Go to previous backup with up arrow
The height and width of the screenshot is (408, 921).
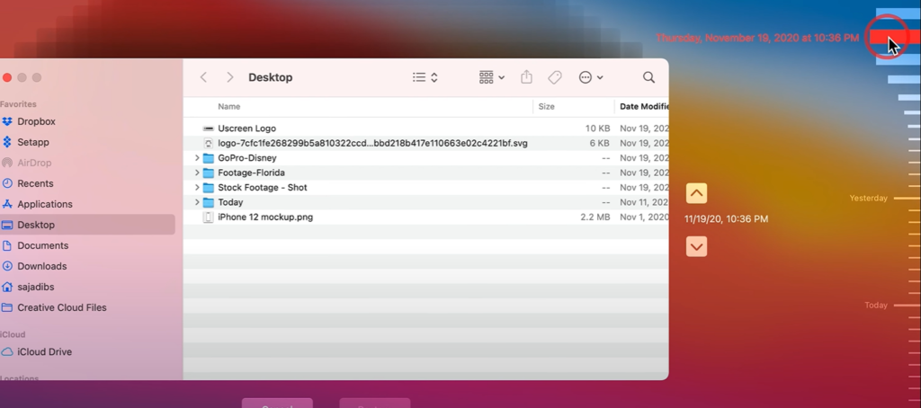697,193
